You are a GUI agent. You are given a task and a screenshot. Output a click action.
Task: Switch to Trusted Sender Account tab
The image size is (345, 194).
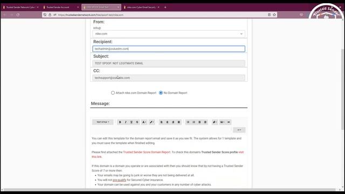point(61,7)
